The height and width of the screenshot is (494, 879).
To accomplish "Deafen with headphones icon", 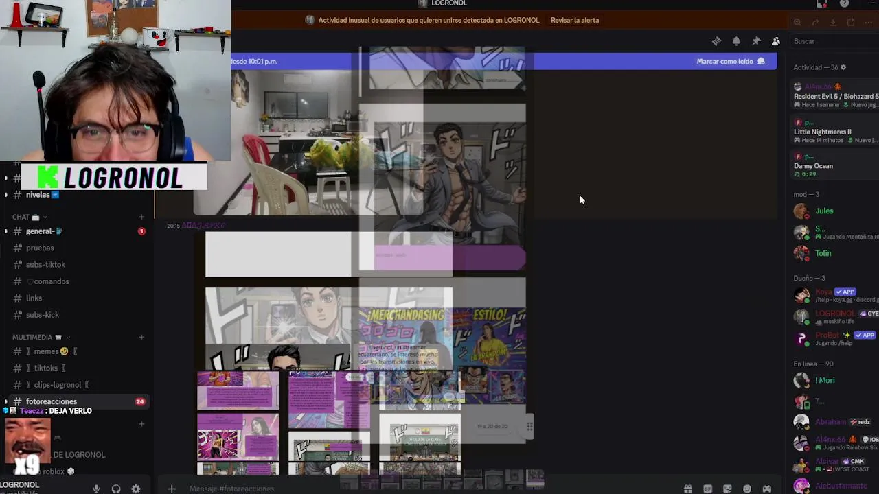I will 116,489.
